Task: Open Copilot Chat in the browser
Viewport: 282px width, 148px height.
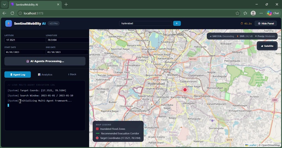Action: click(273, 13)
